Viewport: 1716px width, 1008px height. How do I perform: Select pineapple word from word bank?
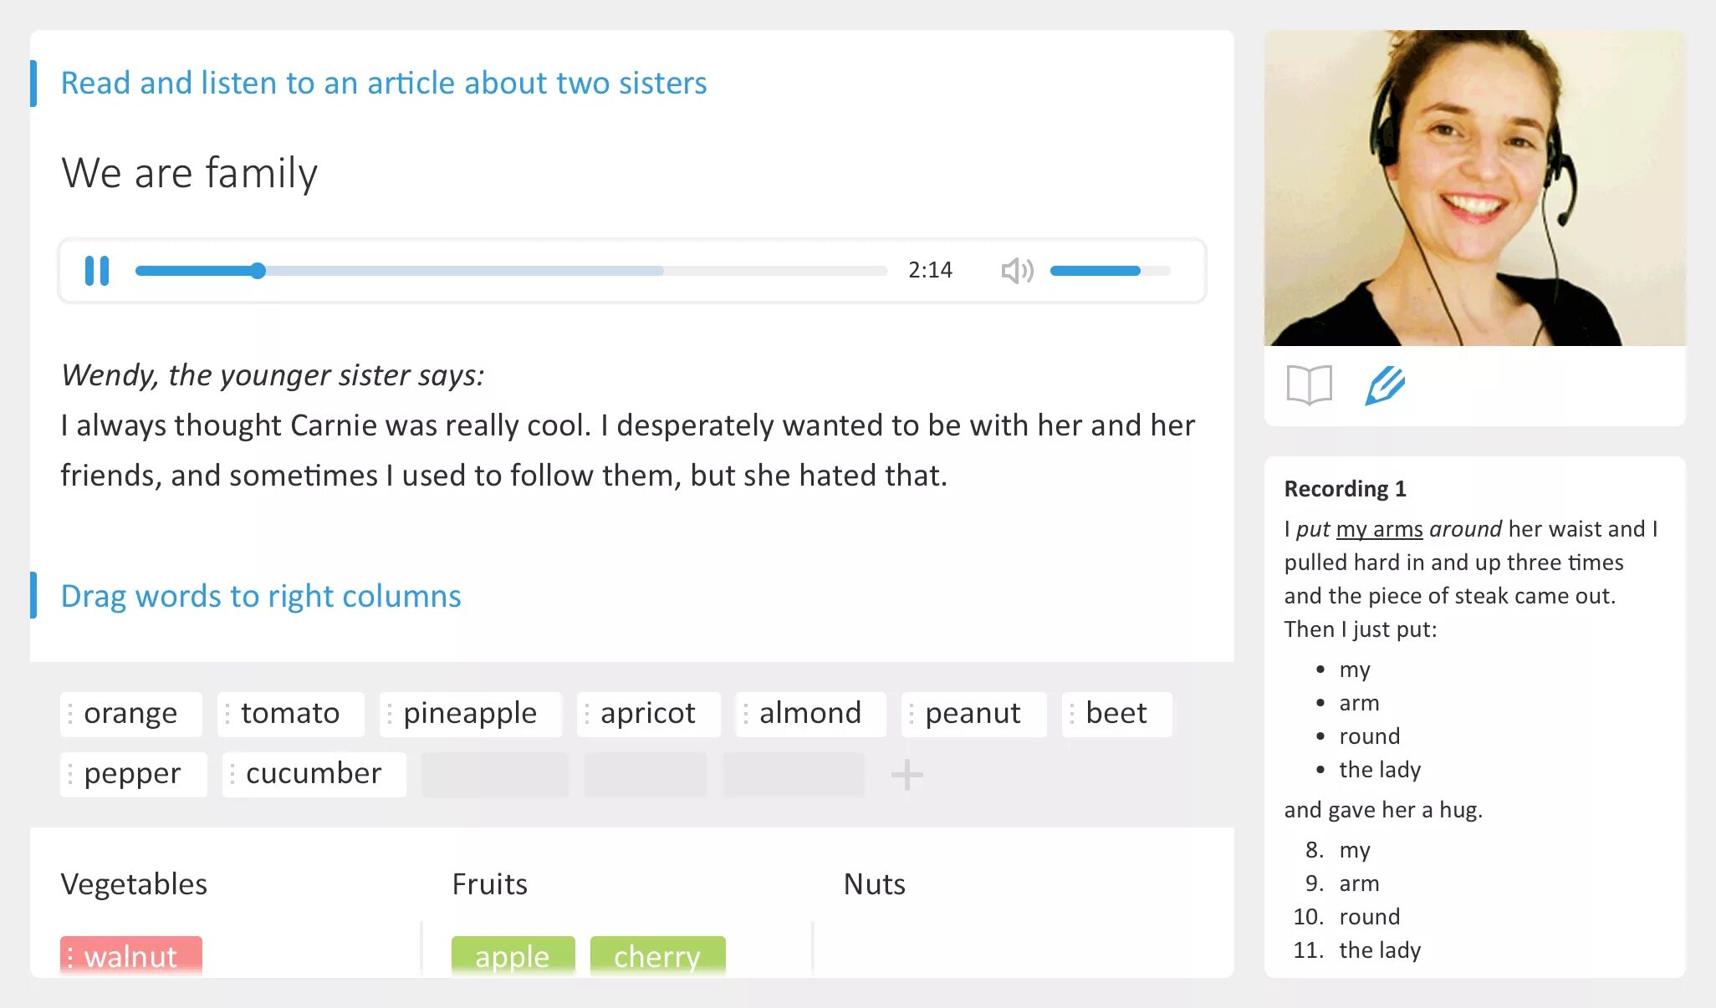471,714
